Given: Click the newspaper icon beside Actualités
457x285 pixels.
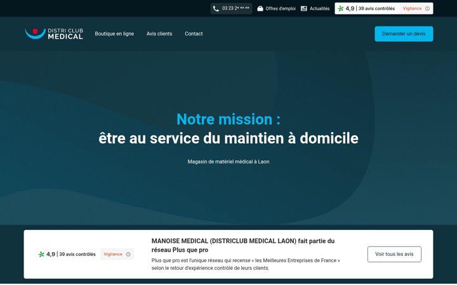Looking at the screenshot, I should point(303,9).
